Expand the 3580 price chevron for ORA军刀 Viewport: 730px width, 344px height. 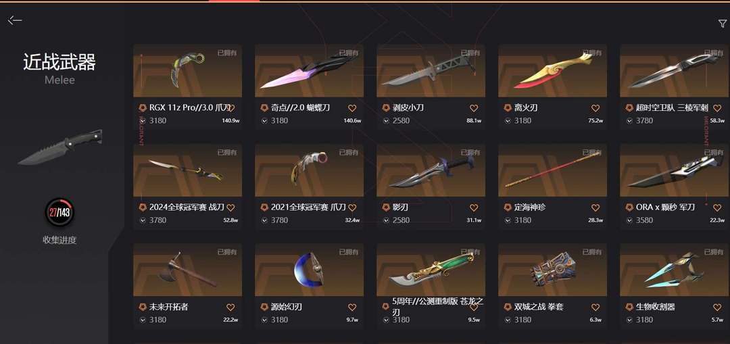pos(629,220)
